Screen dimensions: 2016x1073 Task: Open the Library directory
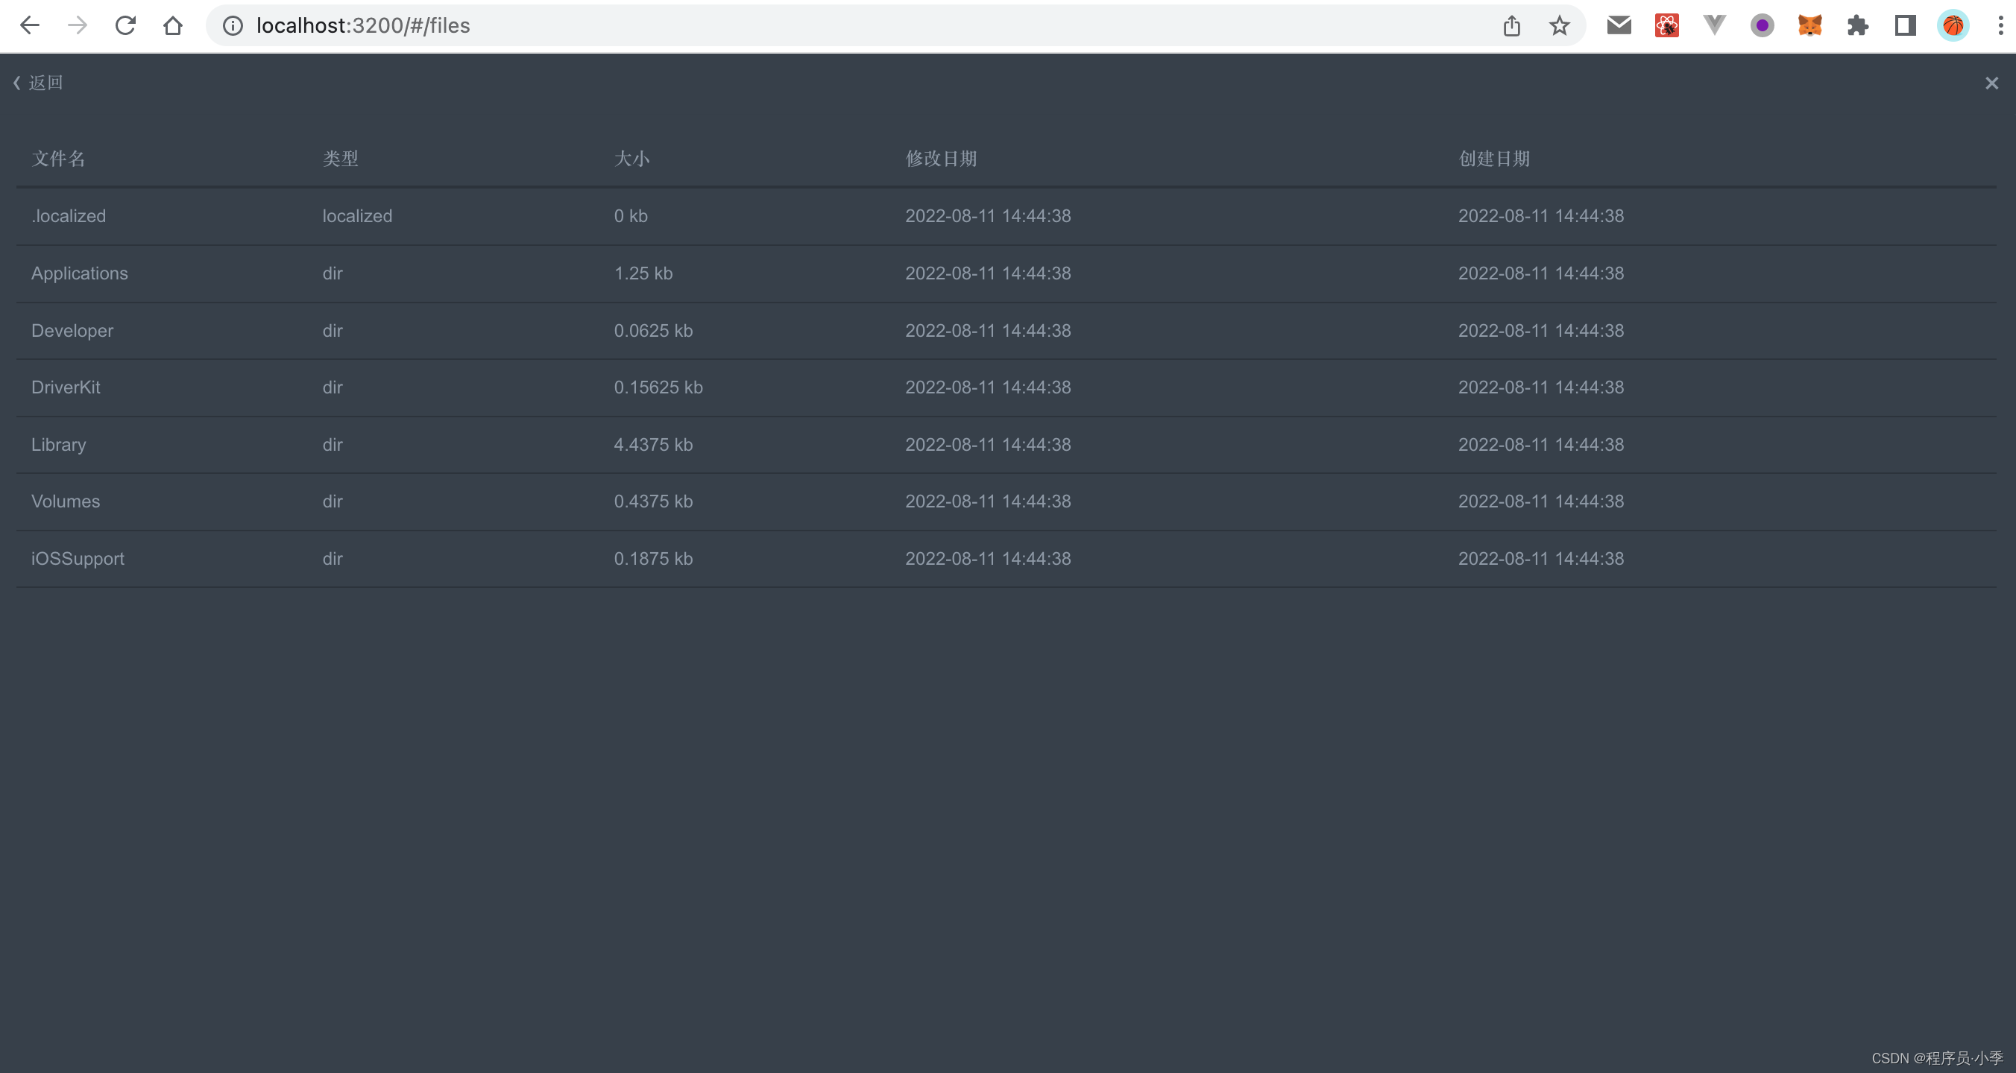pyautogui.click(x=59, y=445)
